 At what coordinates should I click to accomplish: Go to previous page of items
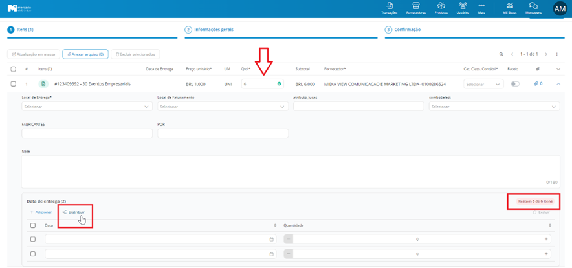pos(512,54)
